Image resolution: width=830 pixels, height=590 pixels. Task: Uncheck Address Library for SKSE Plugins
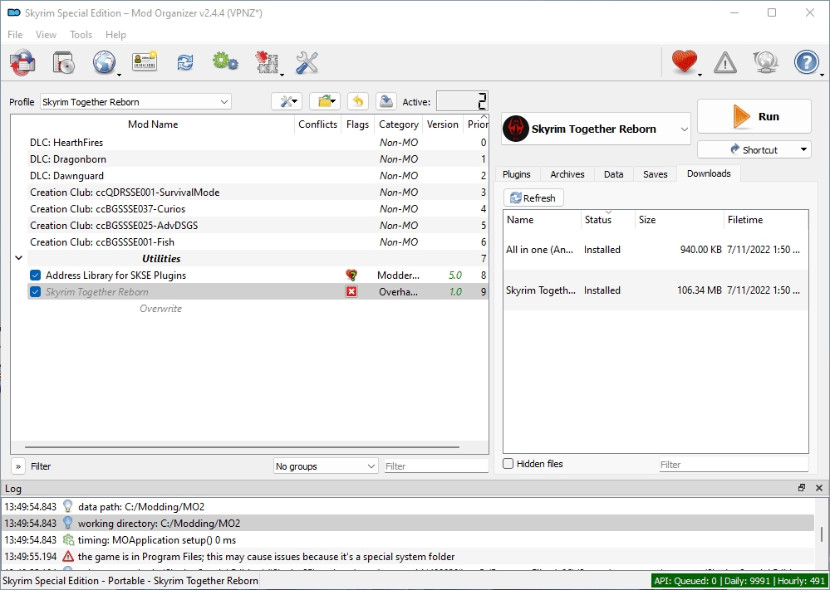click(36, 275)
